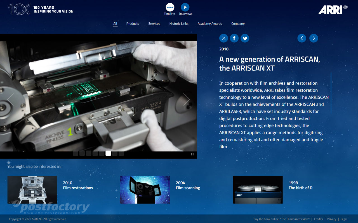Select the Historic Links filter tab
This screenshot has width=358, height=223.
click(179, 24)
